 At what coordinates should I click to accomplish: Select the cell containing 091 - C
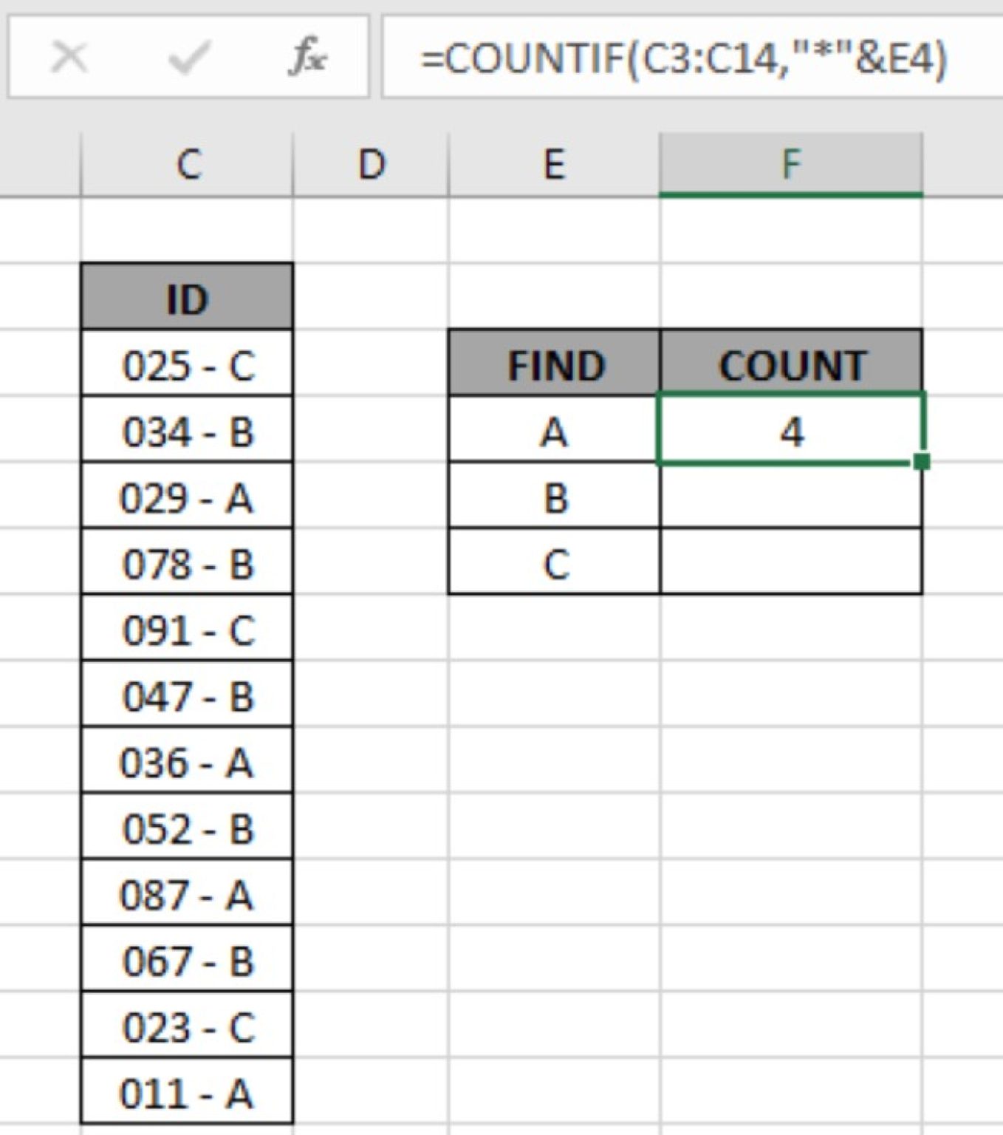188,628
